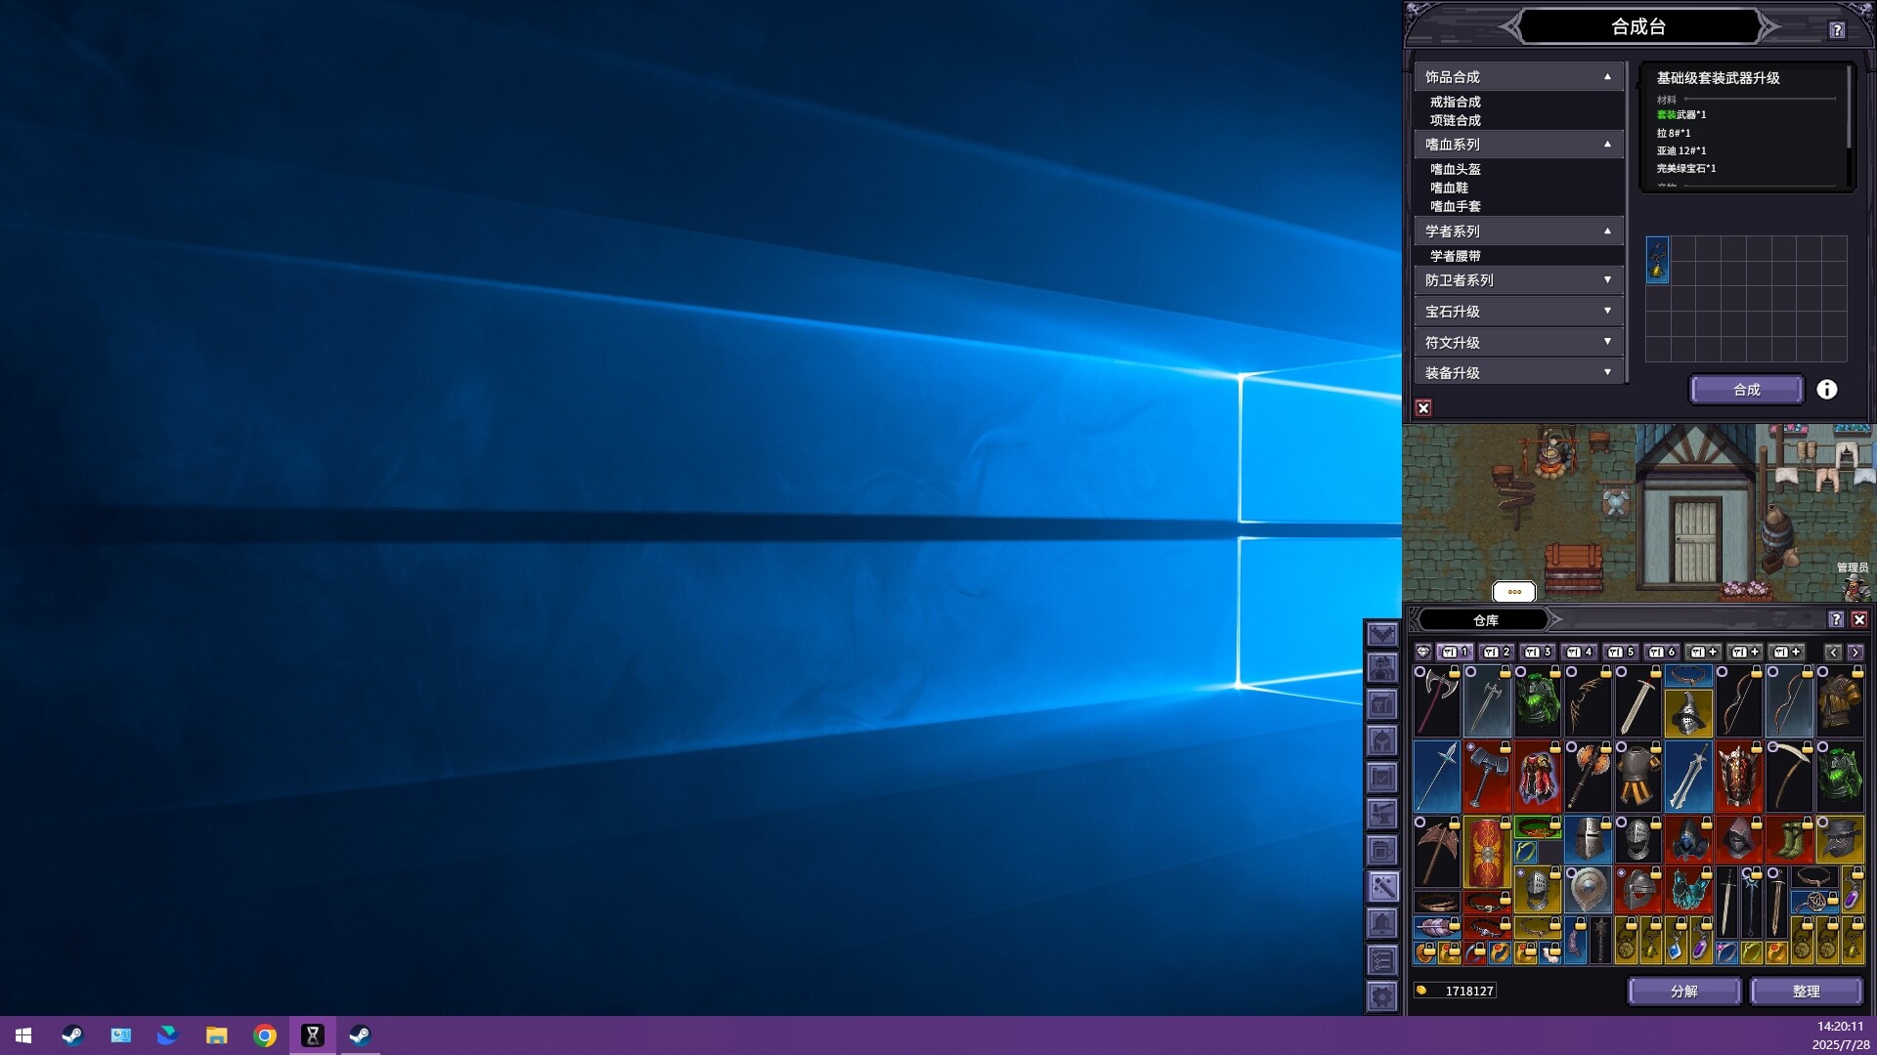Open the anvil forge sidebar icon
1877x1055 pixels.
(1382, 814)
